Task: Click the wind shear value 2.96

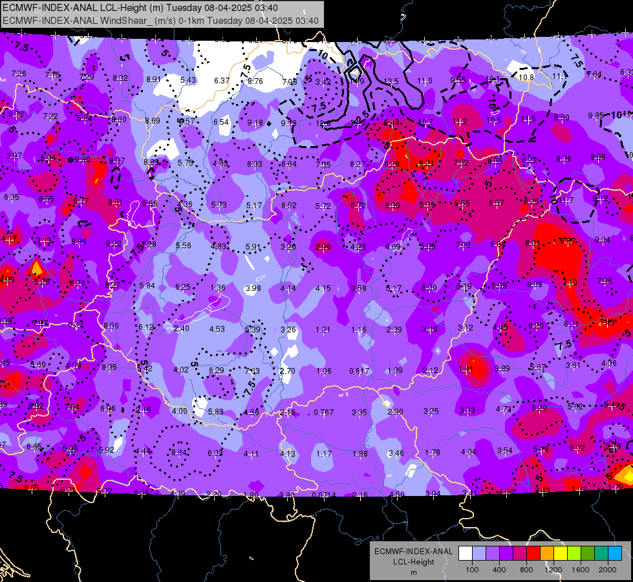Action: tap(323, 247)
